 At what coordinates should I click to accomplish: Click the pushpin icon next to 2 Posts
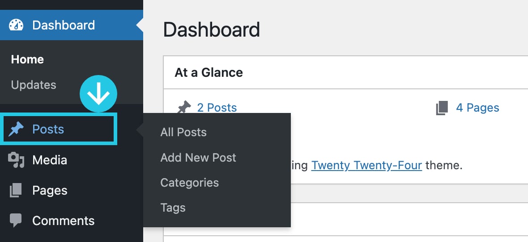pyautogui.click(x=183, y=108)
